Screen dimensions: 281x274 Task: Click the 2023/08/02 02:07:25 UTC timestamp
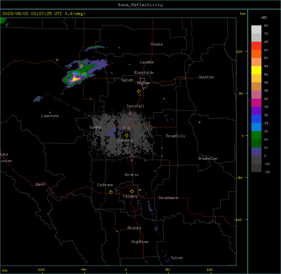point(32,14)
